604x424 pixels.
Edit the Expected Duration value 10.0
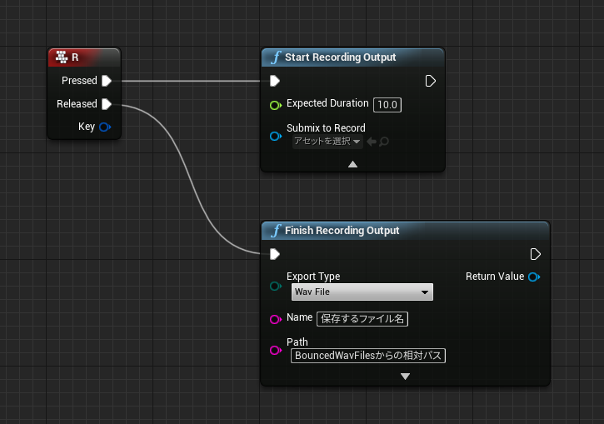pyautogui.click(x=387, y=105)
